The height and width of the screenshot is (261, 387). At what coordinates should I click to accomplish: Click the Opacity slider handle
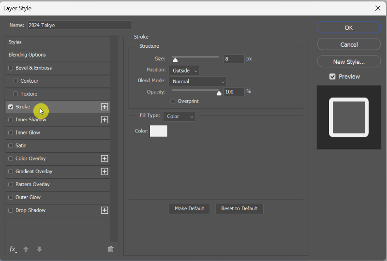[219, 93]
